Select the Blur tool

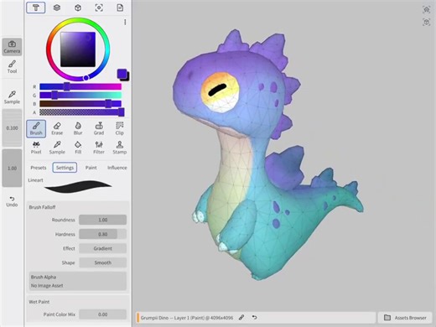[x=78, y=128]
